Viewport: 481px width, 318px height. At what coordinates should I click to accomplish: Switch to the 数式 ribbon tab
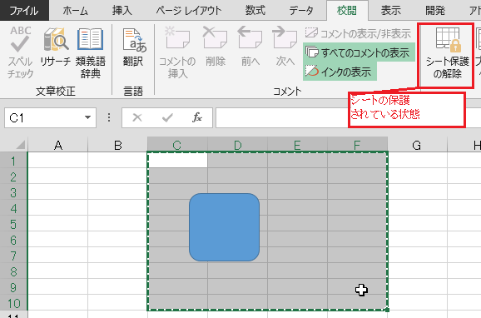[255, 11]
